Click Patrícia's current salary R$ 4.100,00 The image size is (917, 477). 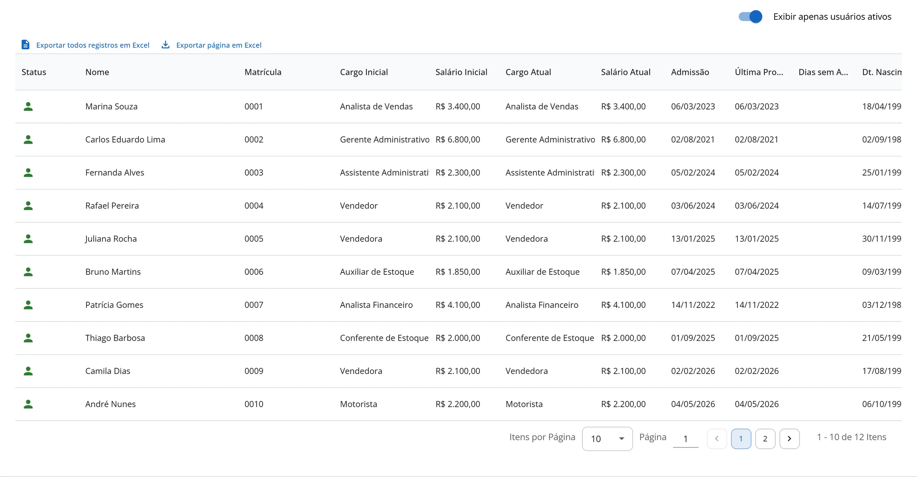click(x=623, y=305)
